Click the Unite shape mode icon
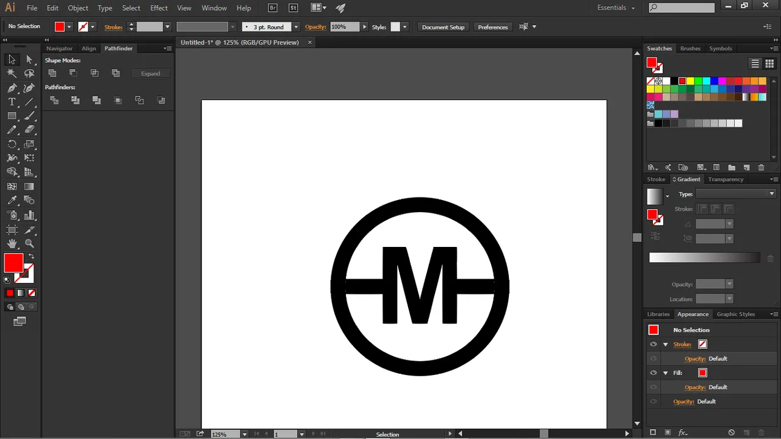Image resolution: width=781 pixels, height=439 pixels. click(x=52, y=73)
